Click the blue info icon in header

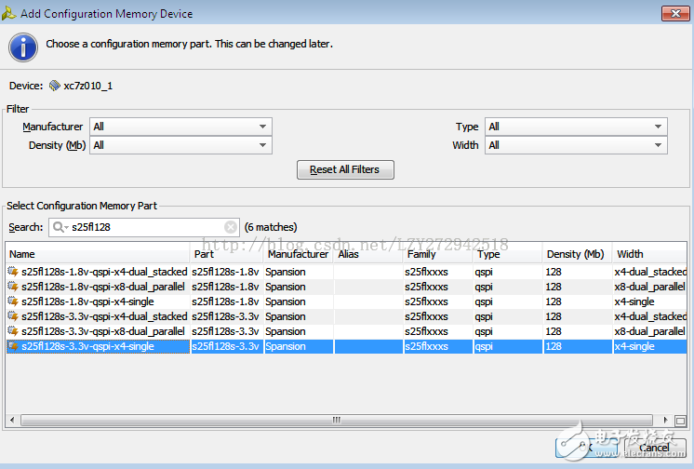(23, 46)
